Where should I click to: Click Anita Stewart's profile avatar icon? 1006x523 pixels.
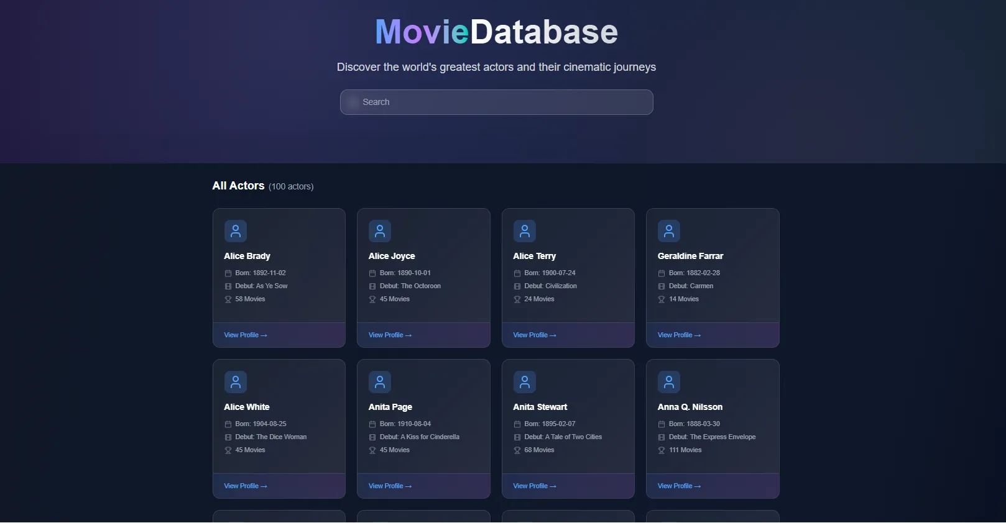[x=525, y=382]
